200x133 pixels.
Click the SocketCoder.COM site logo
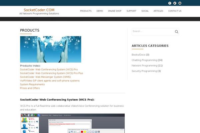pos(39,10)
